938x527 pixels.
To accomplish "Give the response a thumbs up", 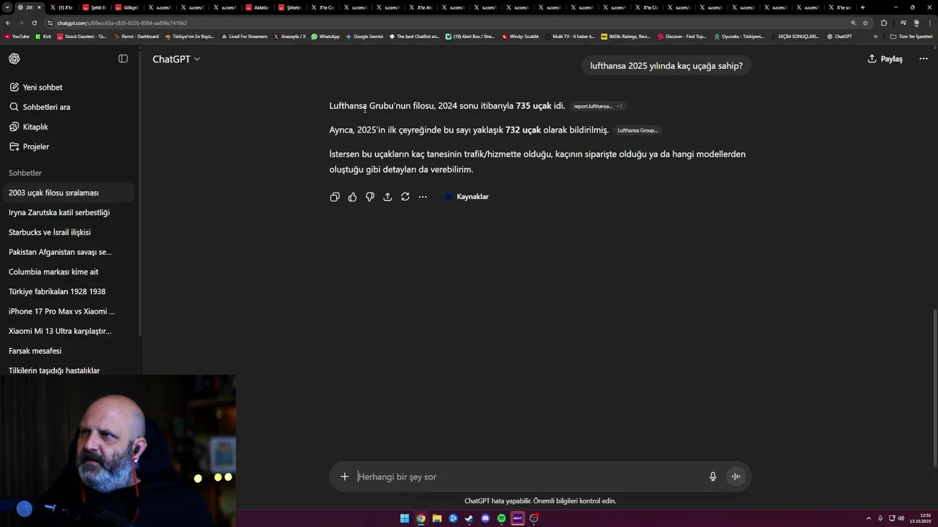I will pyautogui.click(x=352, y=197).
